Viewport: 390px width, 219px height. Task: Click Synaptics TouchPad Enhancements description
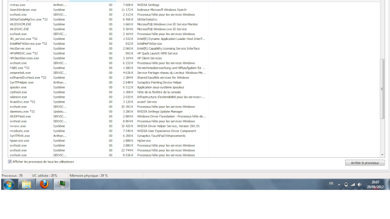pyautogui.click(x=161, y=136)
